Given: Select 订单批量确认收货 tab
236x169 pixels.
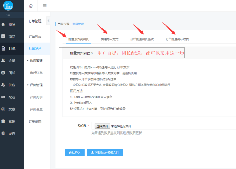Looking at the screenshot, I should 177,39.
